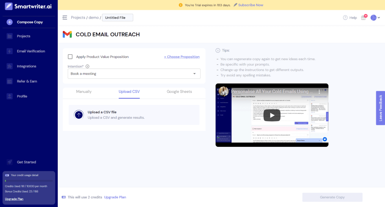Image resolution: width=385 pixels, height=207 pixels.
Task: Click the Intention info icon
Action: tap(87, 66)
